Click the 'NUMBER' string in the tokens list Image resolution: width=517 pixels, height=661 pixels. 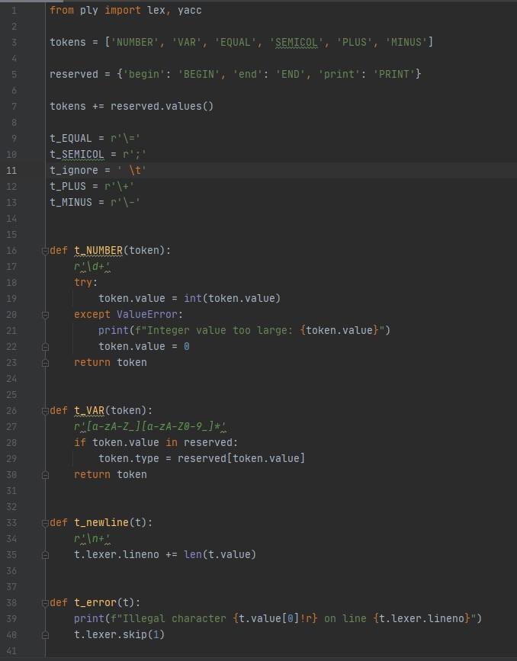(134, 42)
